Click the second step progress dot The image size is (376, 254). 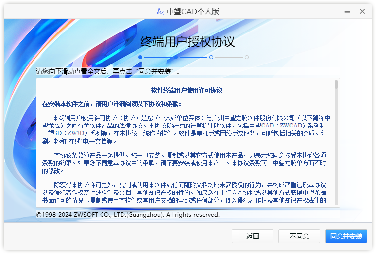coord(176,57)
